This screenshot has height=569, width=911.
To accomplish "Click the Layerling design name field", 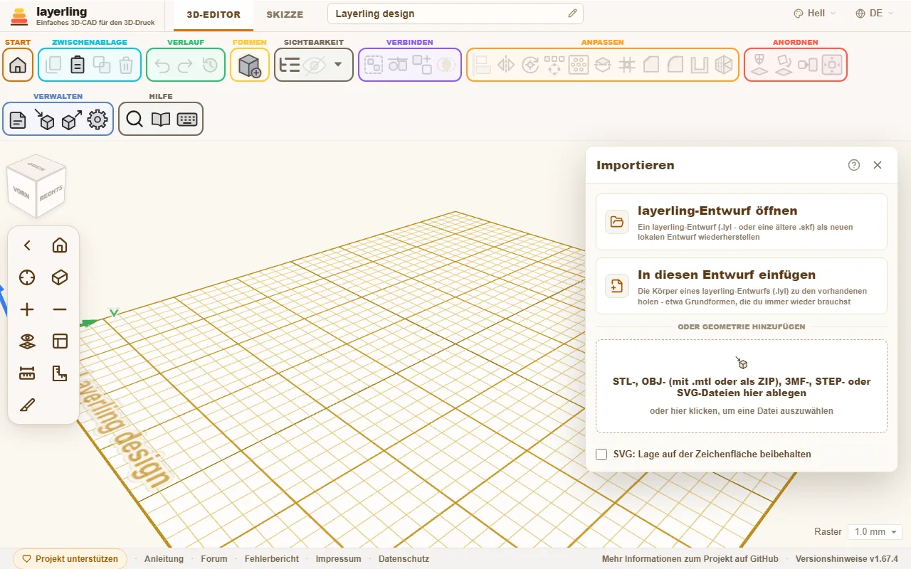I will click(455, 14).
